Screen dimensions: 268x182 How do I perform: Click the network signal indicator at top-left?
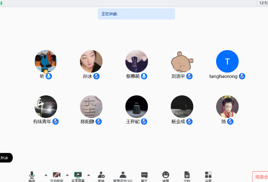pos(1,3)
